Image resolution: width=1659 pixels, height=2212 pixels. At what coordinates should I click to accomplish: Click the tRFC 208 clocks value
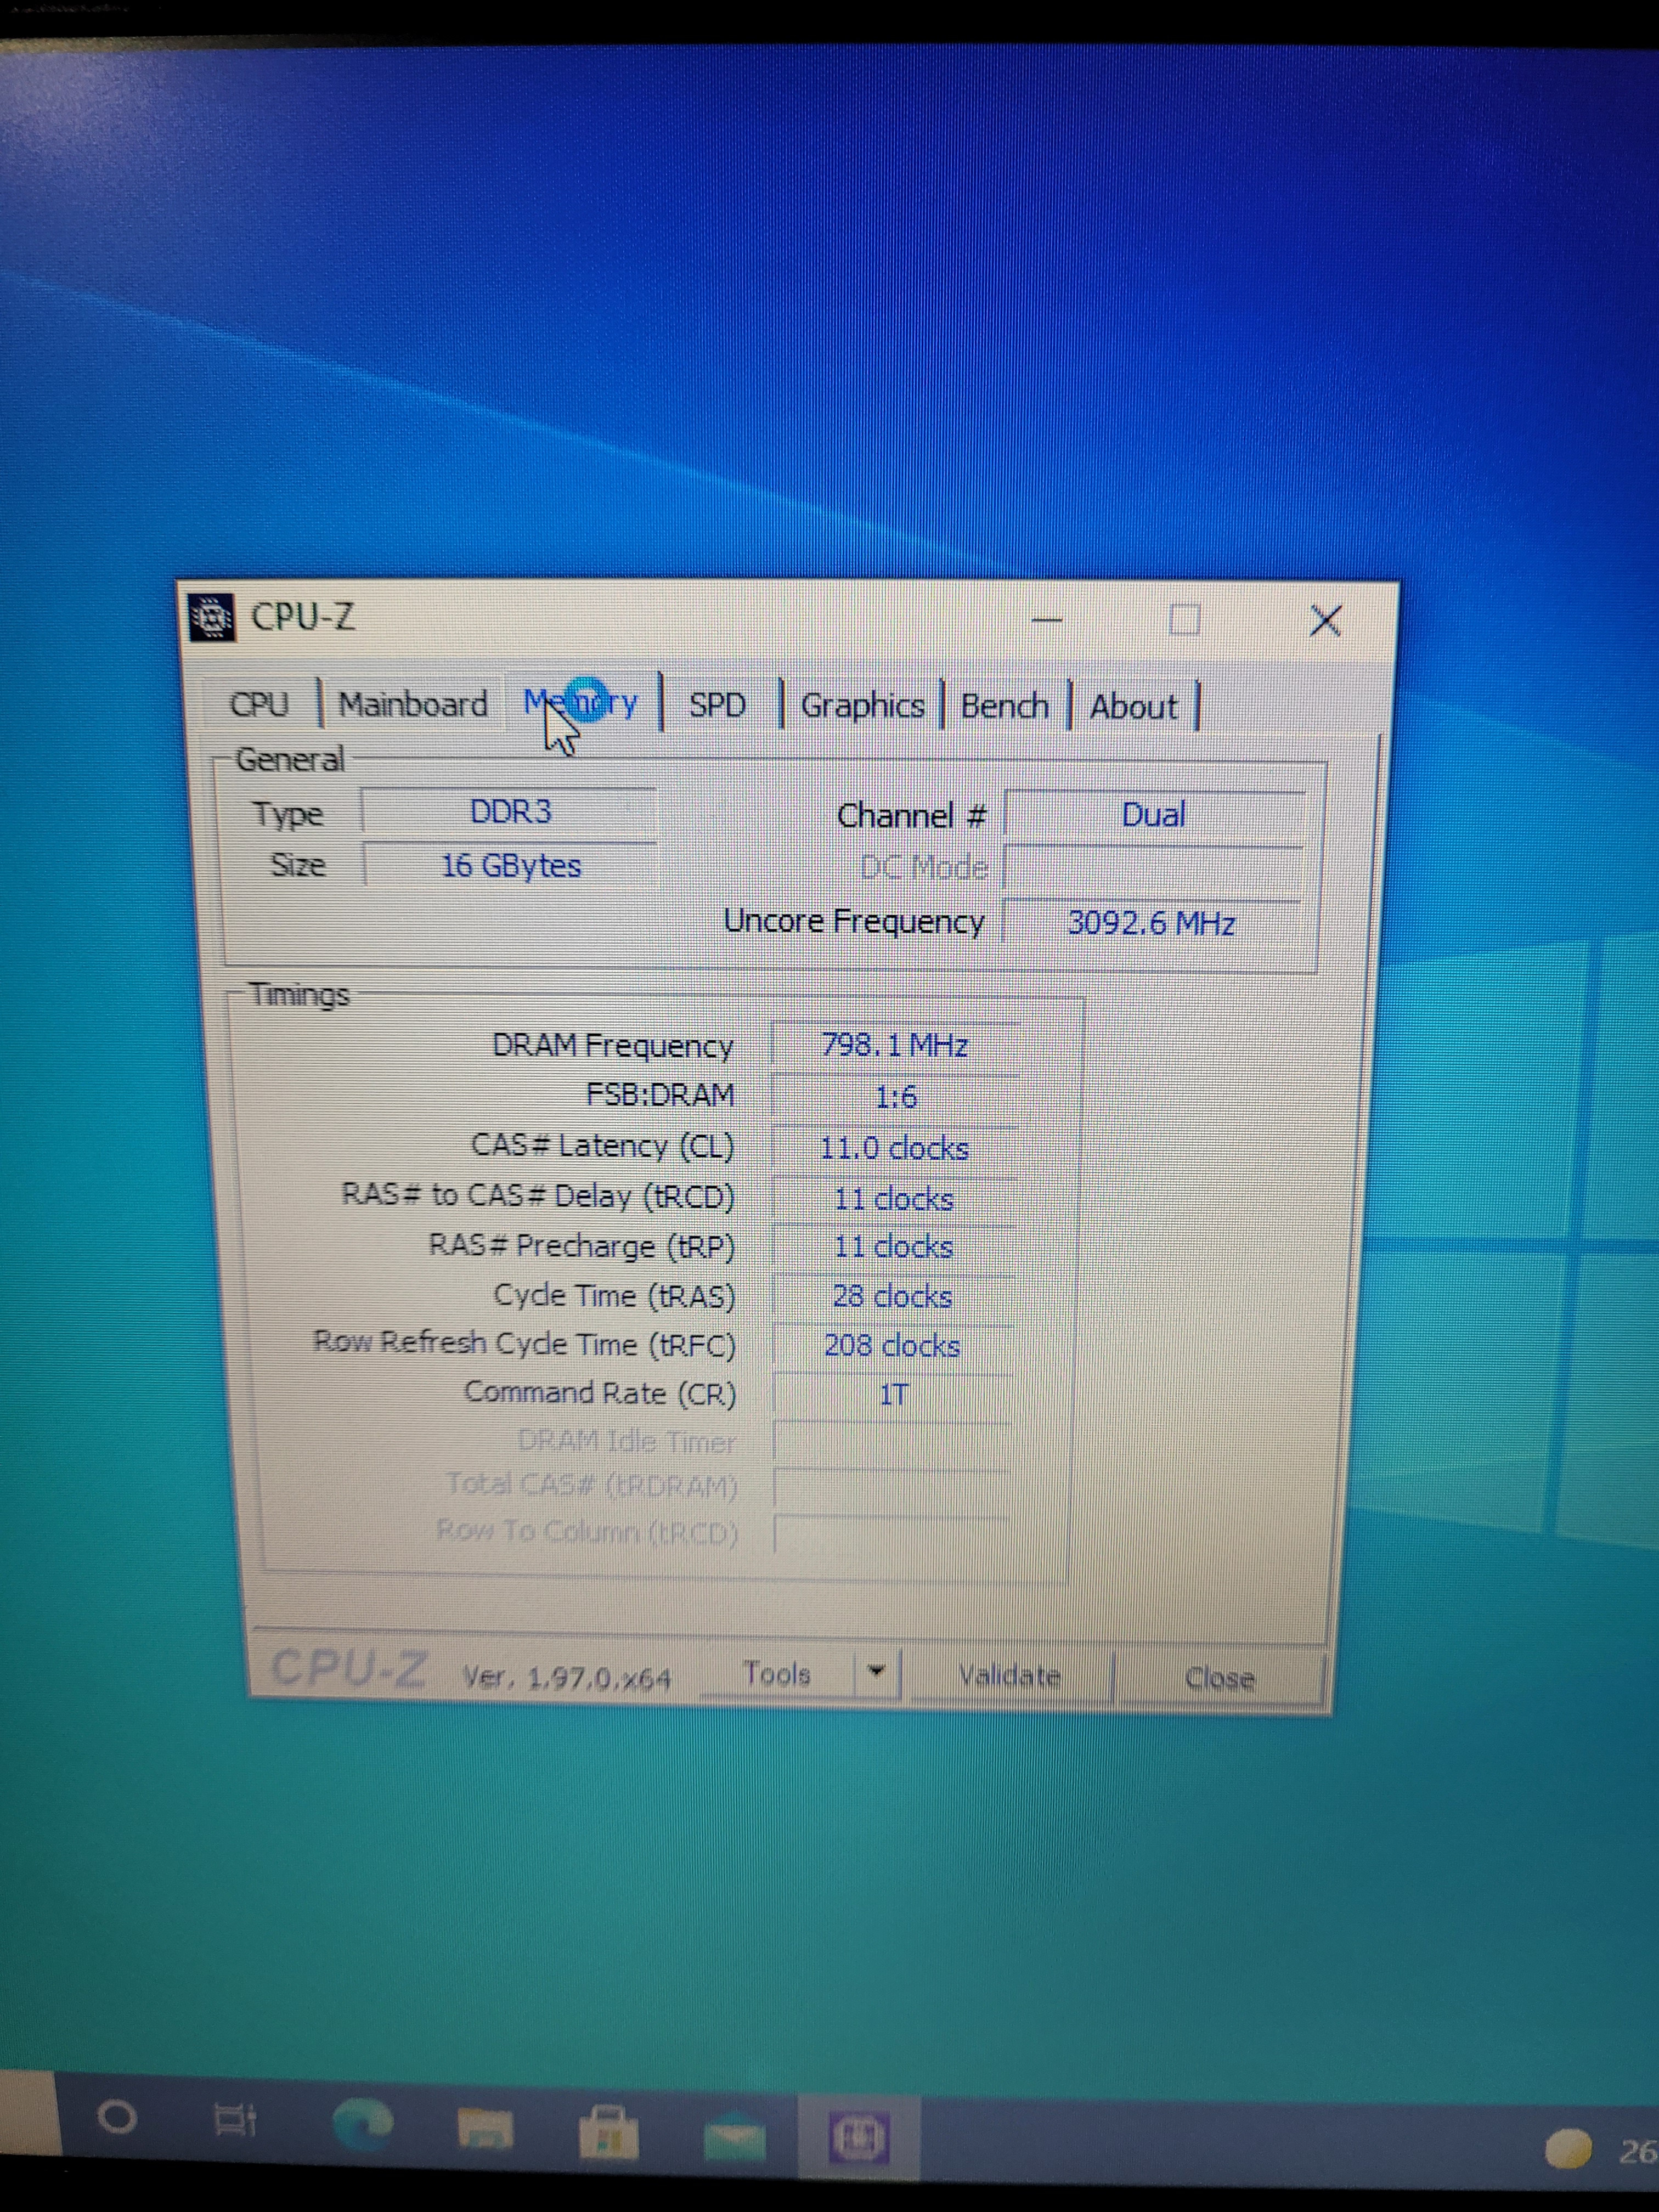[x=892, y=1346]
